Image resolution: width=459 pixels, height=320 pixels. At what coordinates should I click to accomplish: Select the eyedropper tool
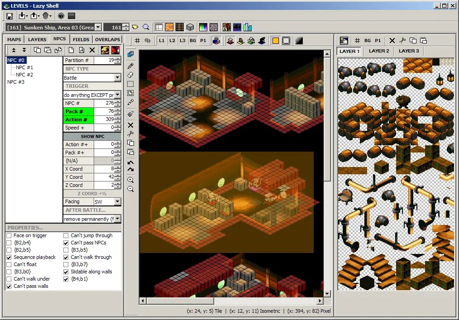click(x=130, y=102)
